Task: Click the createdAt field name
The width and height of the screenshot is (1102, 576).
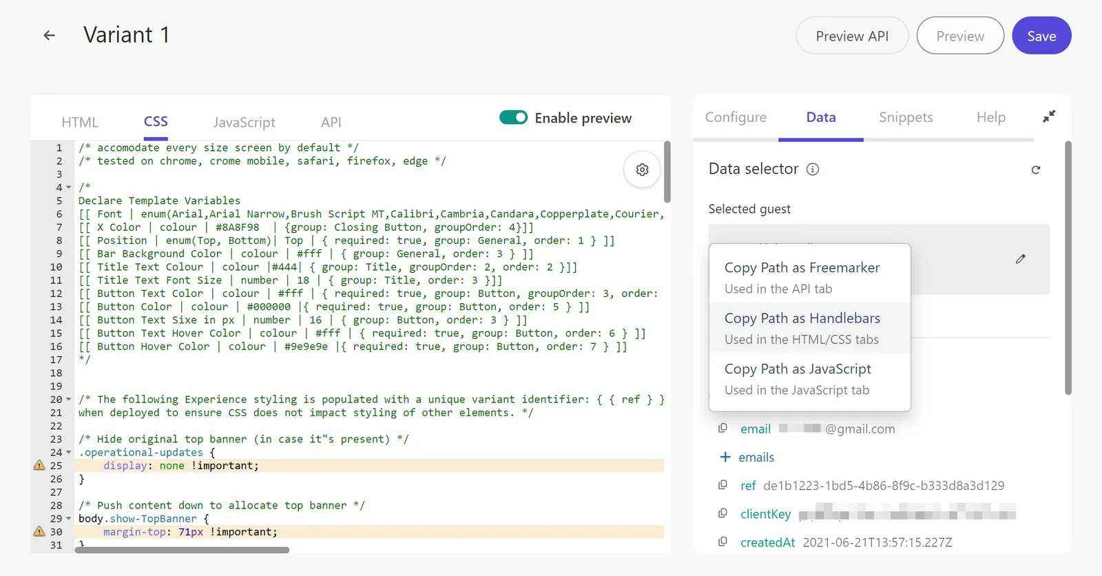Action: click(767, 542)
